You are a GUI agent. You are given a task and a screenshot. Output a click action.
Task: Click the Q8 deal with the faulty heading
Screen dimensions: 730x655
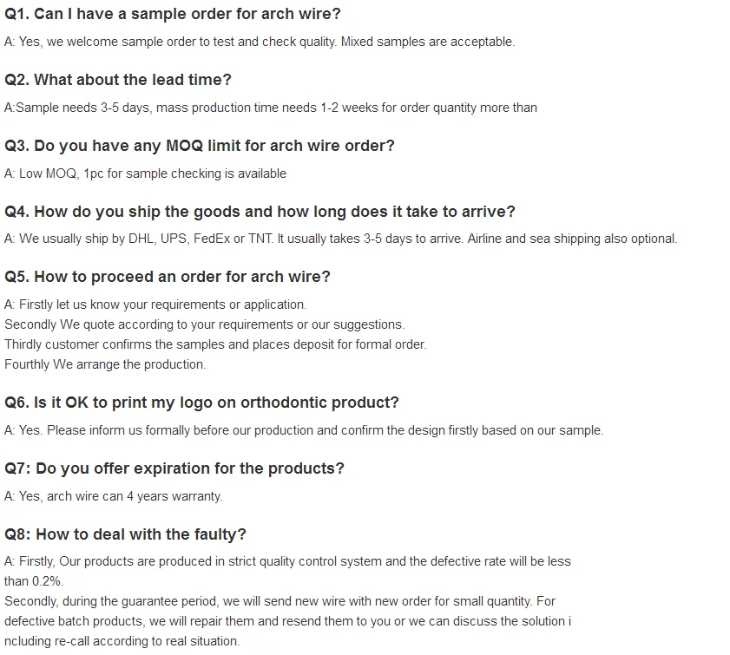point(126,534)
